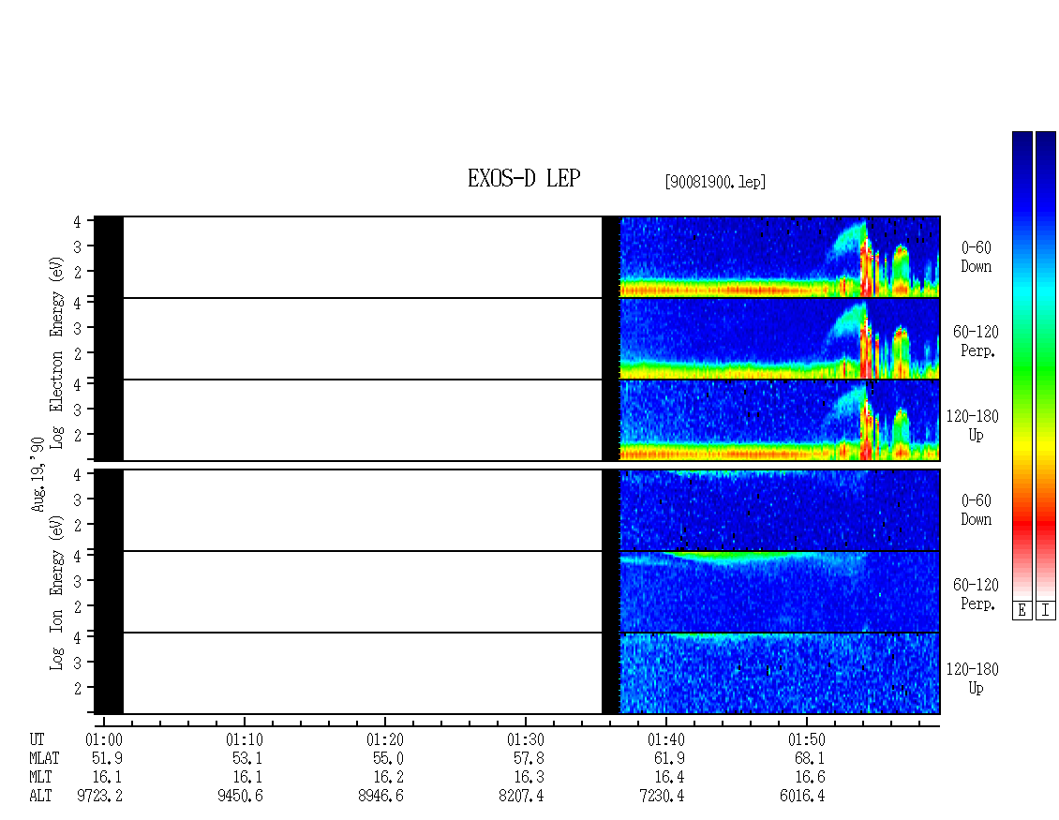Click the electron panel's 60-120 Perp. label
This screenshot has width=1059, height=820.
(x=976, y=342)
